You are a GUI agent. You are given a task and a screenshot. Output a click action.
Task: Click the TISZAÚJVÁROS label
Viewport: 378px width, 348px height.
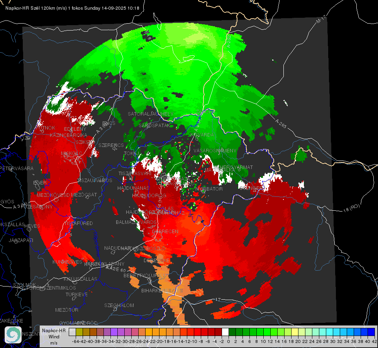pos(95,181)
